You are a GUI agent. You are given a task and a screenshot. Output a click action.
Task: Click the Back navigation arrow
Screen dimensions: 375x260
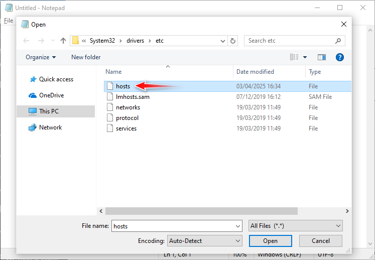(26, 41)
